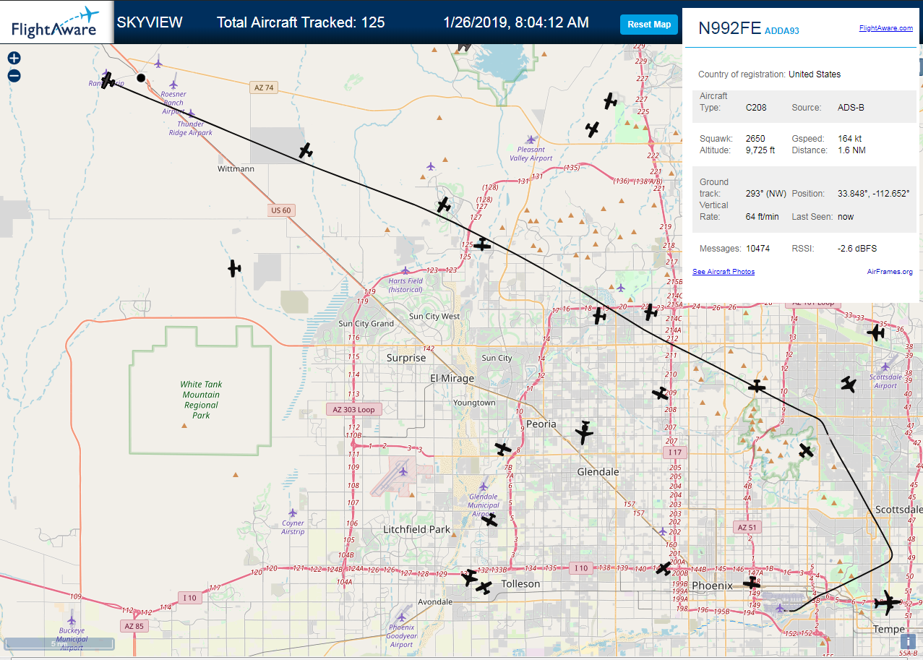This screenshot has width=923, height=660.
Task: Select the tracked aircraft at the track's northwest end
Action: 108,80
